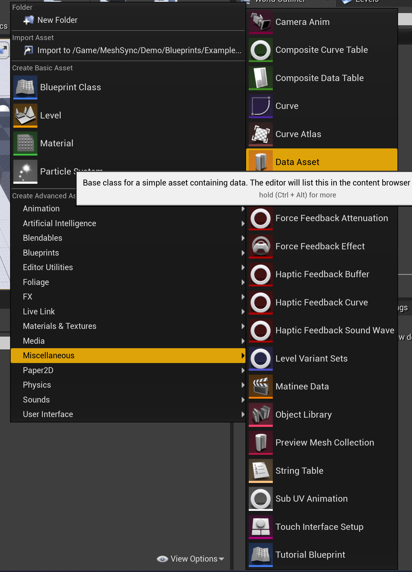Click the Curve Atlas icon
This screenshot has width=412, height=572.
pos(261,134)
